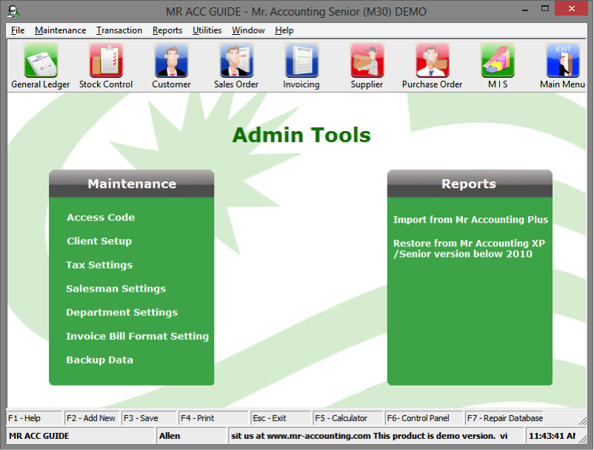Viewport: 594px width, 450px height.
Task: Open the Help menu
Action: pyautogui.click(x=284, y=30)
